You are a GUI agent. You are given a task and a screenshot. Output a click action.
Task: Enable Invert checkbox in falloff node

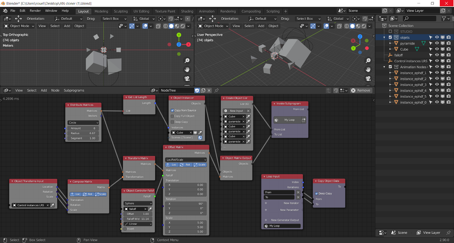pos(125,229)
